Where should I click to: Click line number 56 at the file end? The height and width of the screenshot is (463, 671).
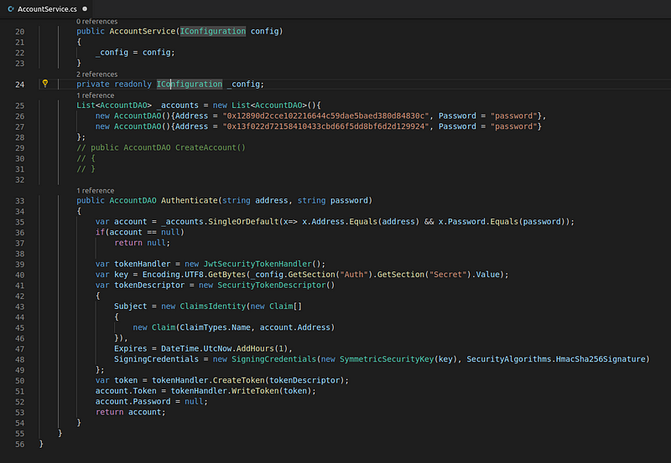pyautogui.click(x=19, y=445)
